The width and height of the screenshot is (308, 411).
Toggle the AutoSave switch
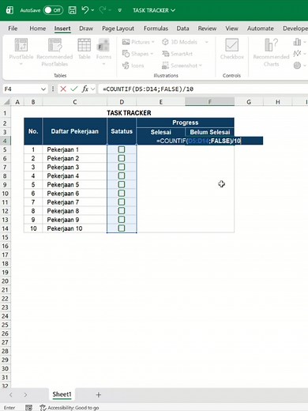tap(53, 10)
